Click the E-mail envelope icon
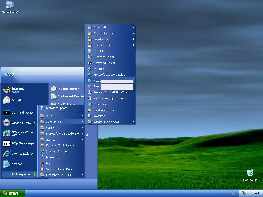This screenshot has width=263, height=197. click(x=6, y=100)
